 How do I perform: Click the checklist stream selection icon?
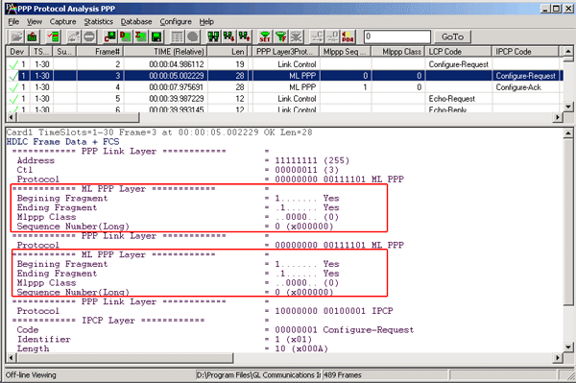54,36
